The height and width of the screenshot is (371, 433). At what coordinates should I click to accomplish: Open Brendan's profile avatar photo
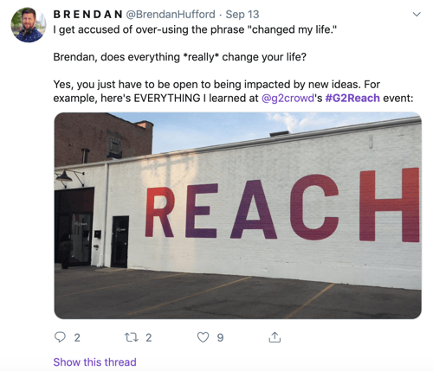pos(29,25)
